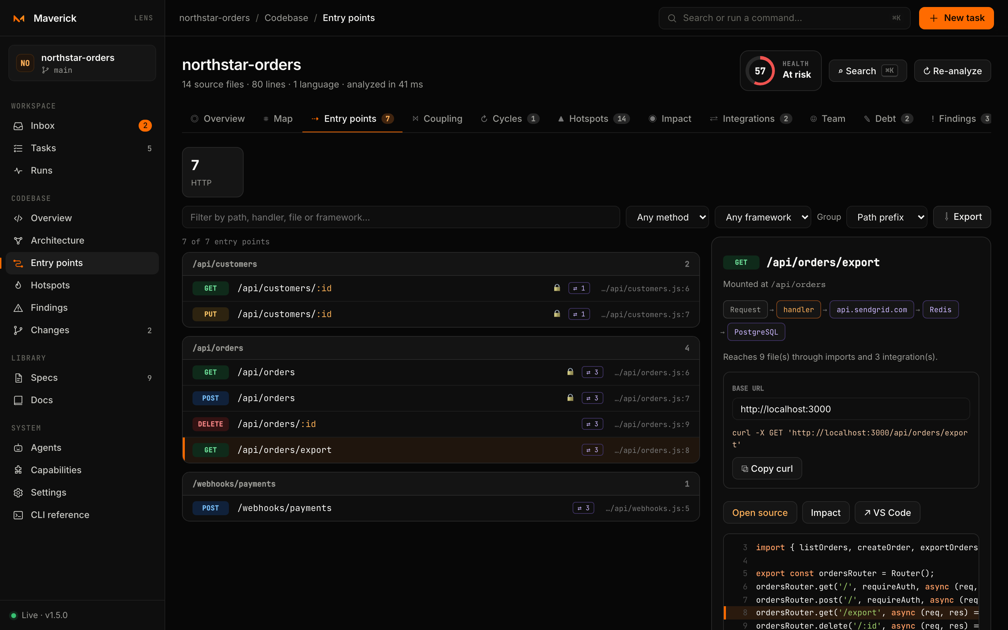Open Hotspots in the sidebar

coord(82,285)
